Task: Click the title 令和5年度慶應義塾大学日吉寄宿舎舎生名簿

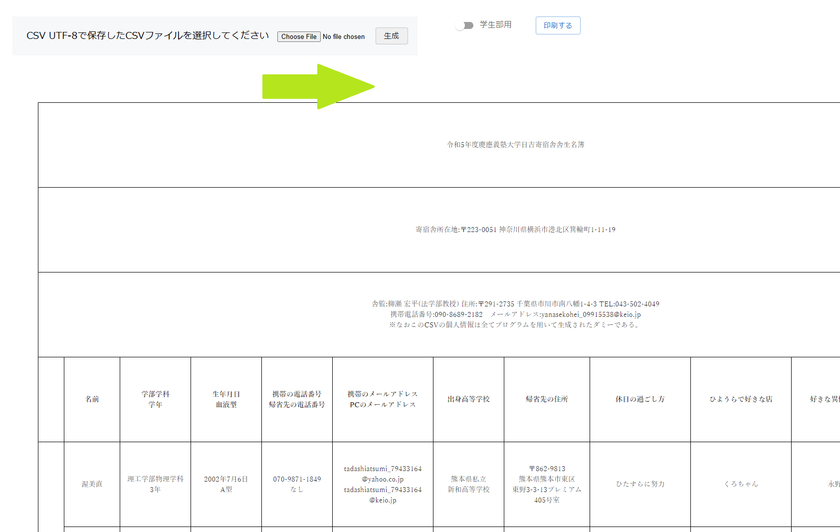Action: 516,145
